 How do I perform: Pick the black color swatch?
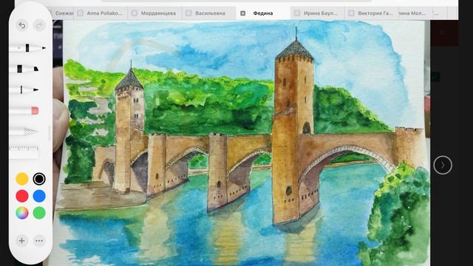(39, 179)
